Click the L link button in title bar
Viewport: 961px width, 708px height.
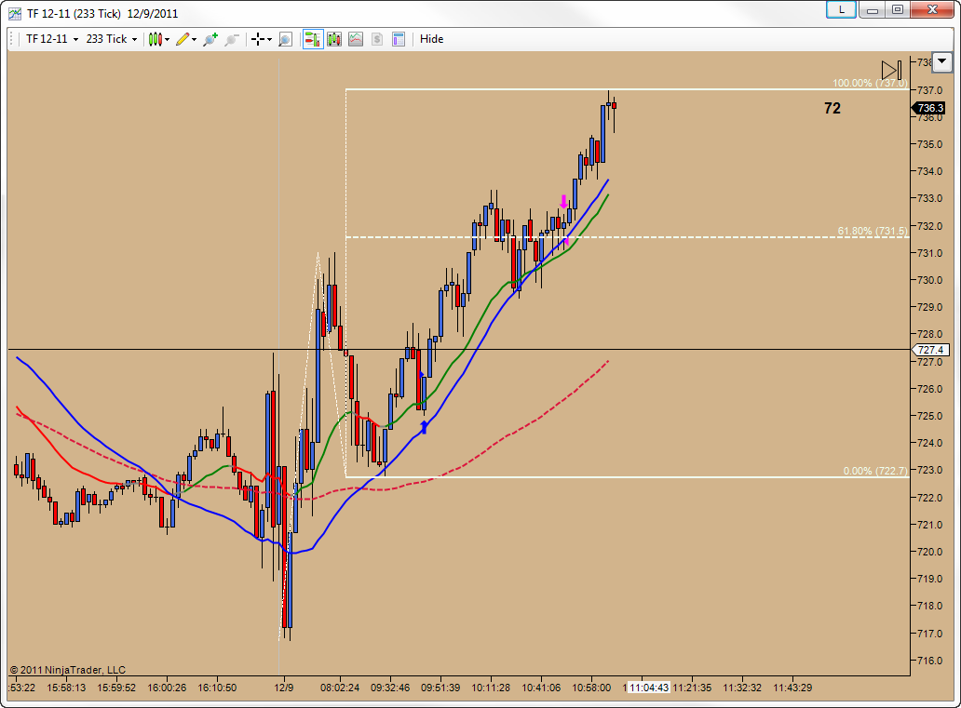[x=842, y=9]
